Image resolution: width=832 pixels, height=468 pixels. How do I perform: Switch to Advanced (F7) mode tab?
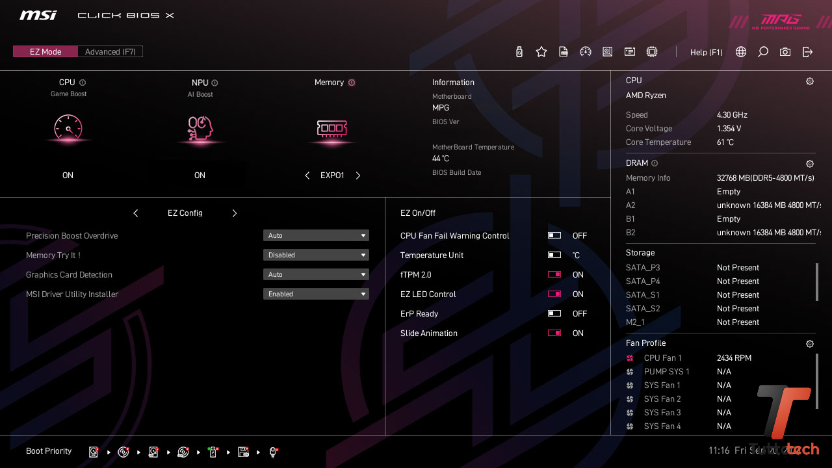[110, 52]
